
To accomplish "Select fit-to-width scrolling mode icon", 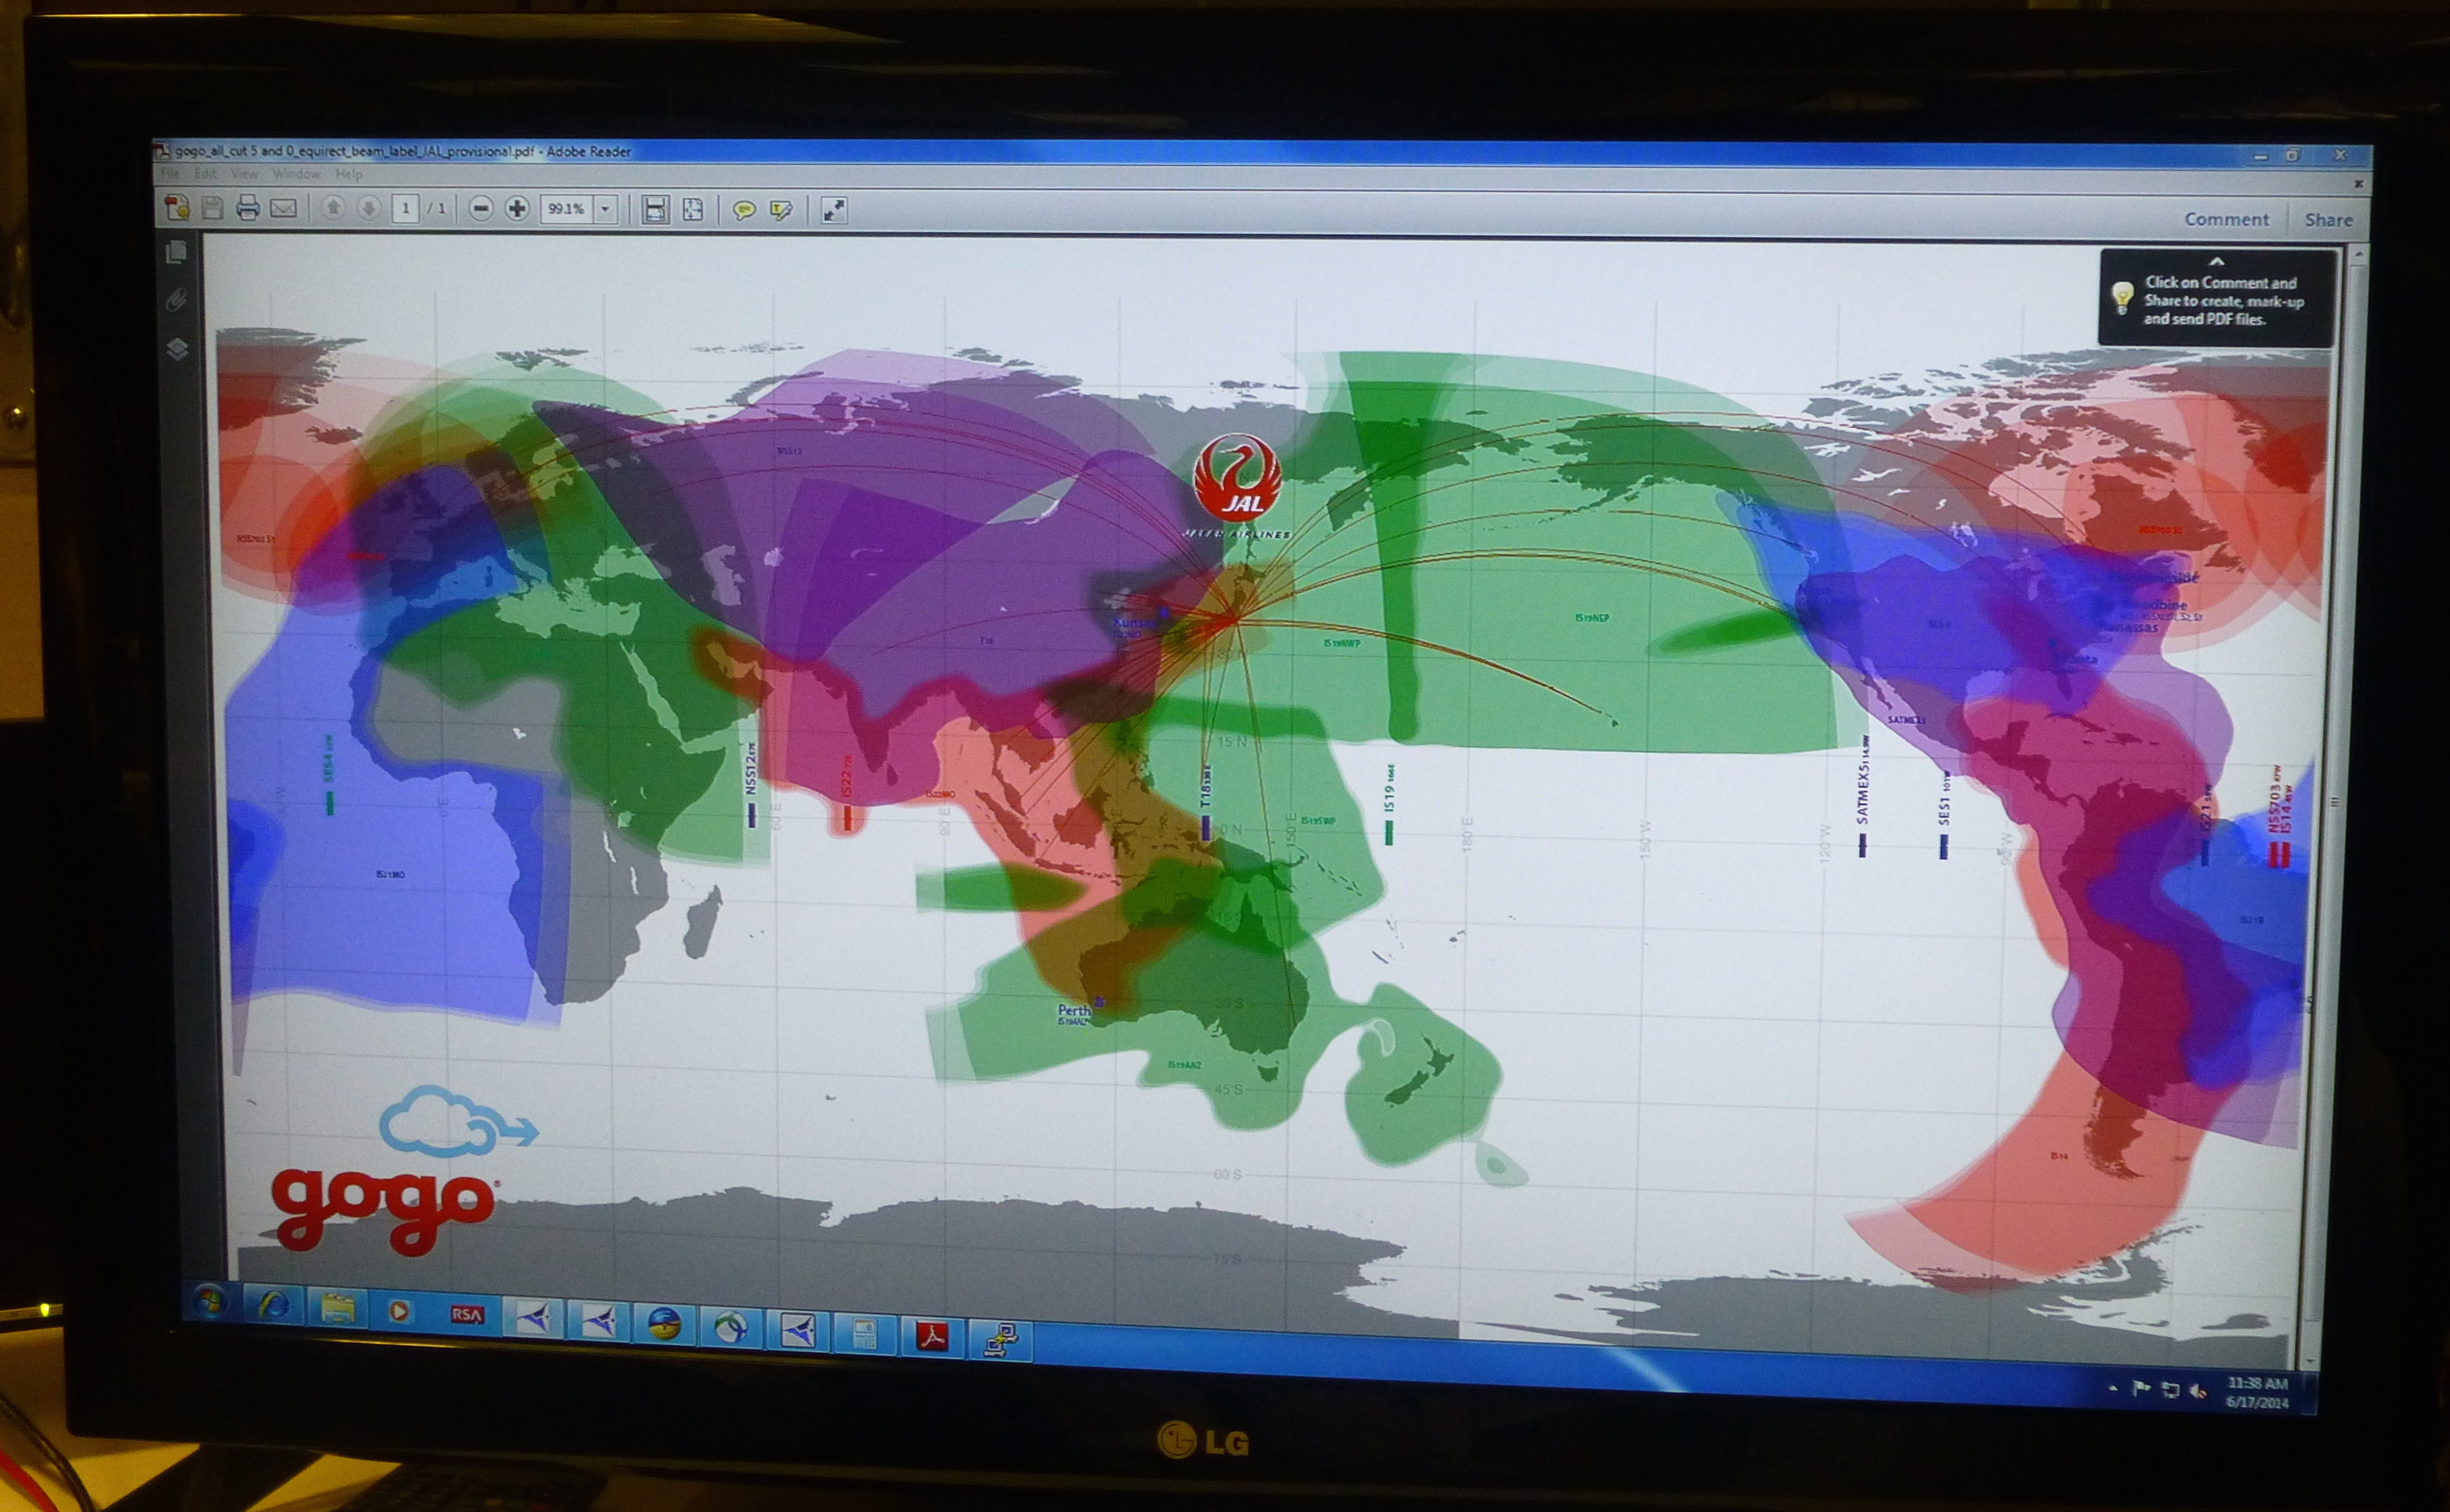I will [655, 209].
